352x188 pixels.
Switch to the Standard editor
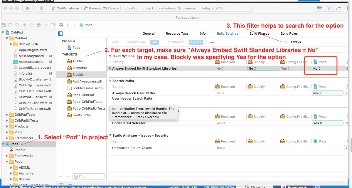320,8
